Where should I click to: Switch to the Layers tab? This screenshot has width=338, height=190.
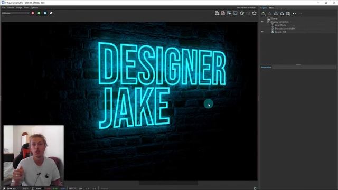264,8
